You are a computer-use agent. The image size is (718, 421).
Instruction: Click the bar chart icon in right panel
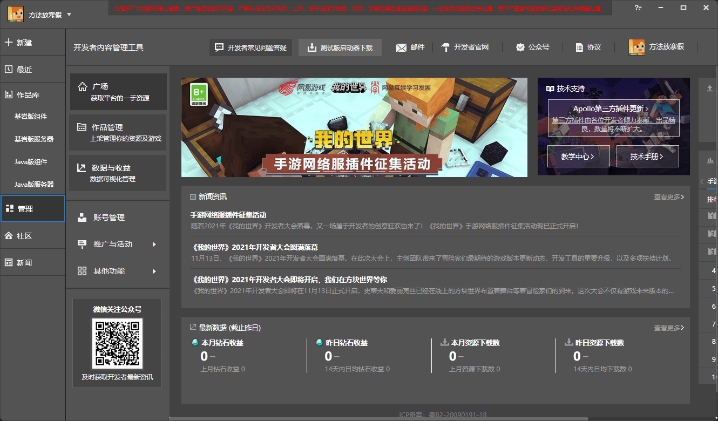click(709, 160)
